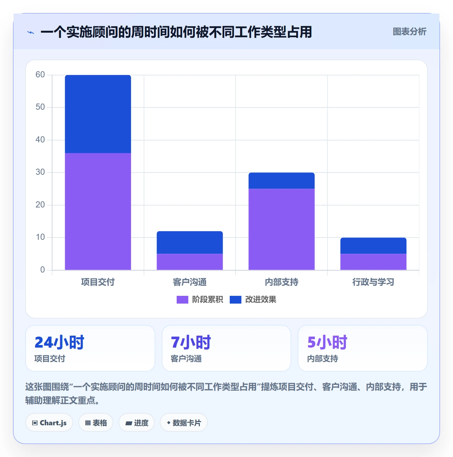
Task: Click the 24小时 data card value
Action: click(x=59, y=342)
